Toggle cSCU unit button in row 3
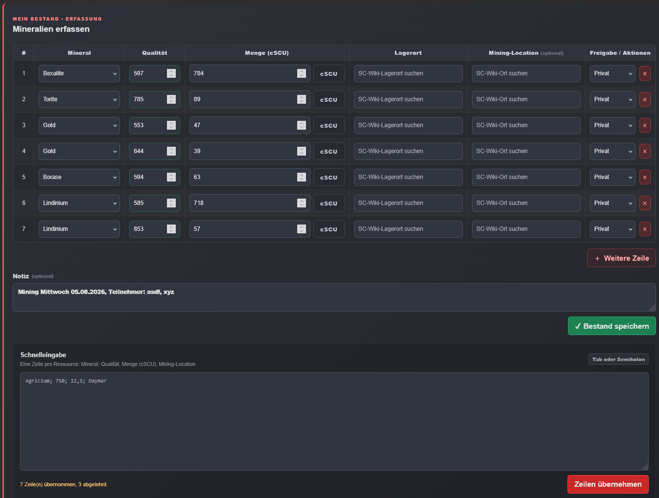 click(329, 125)
